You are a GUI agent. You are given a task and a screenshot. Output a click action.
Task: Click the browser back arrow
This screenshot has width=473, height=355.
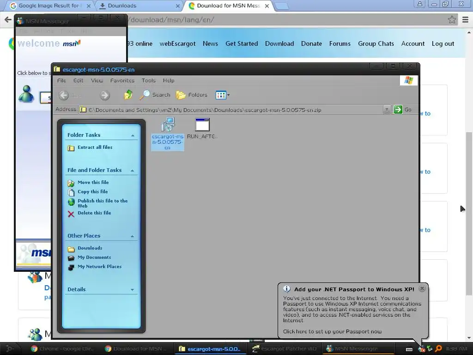pos(8,20)
